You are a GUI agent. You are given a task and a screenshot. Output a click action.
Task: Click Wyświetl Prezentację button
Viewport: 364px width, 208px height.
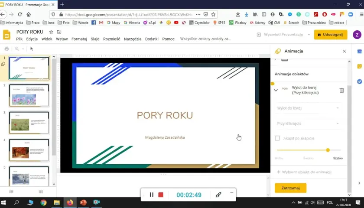280,35
